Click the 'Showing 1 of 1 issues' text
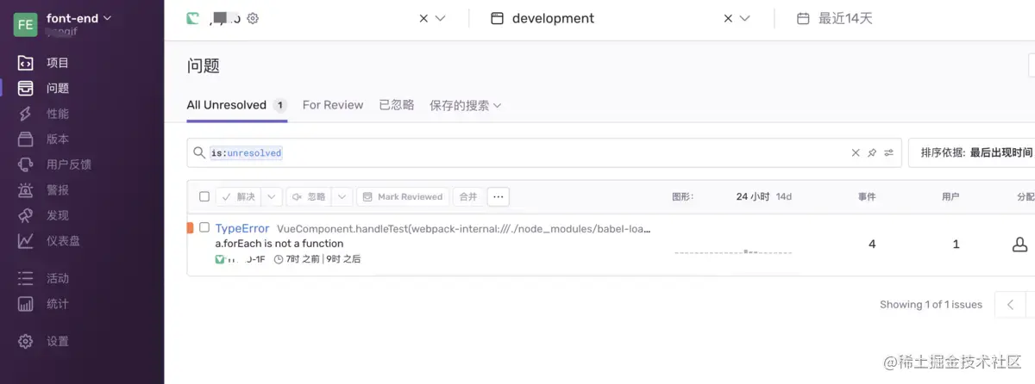This screenshot has height=384, width=1035. (x=931, y=304)
